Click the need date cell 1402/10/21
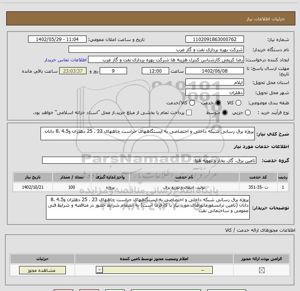Screen dimensions: 300x291 33,187
